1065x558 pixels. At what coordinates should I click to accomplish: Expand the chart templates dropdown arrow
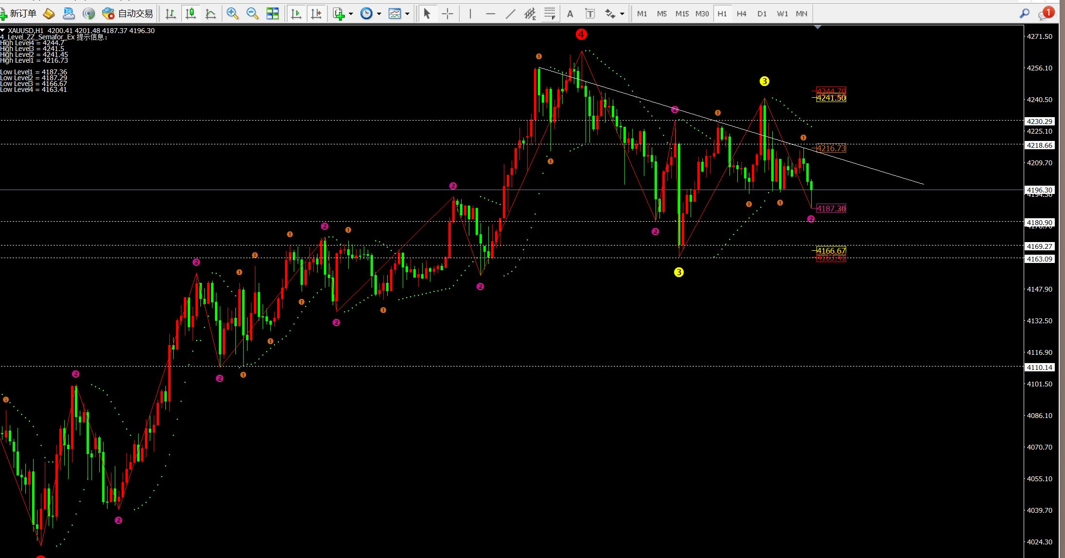tap(408, 14)
